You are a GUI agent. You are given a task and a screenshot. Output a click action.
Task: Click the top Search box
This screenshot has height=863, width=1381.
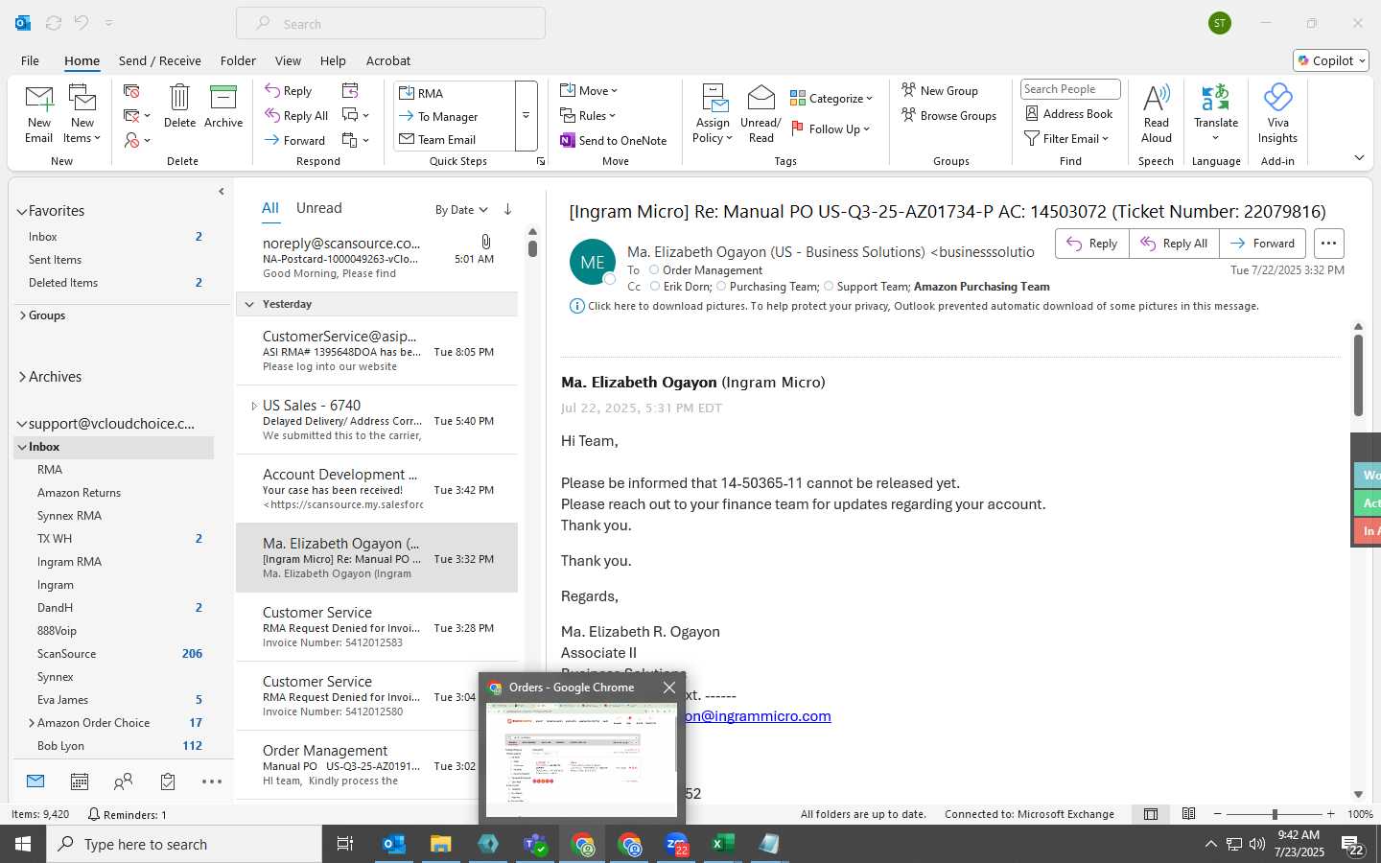[x=391, y=24]
